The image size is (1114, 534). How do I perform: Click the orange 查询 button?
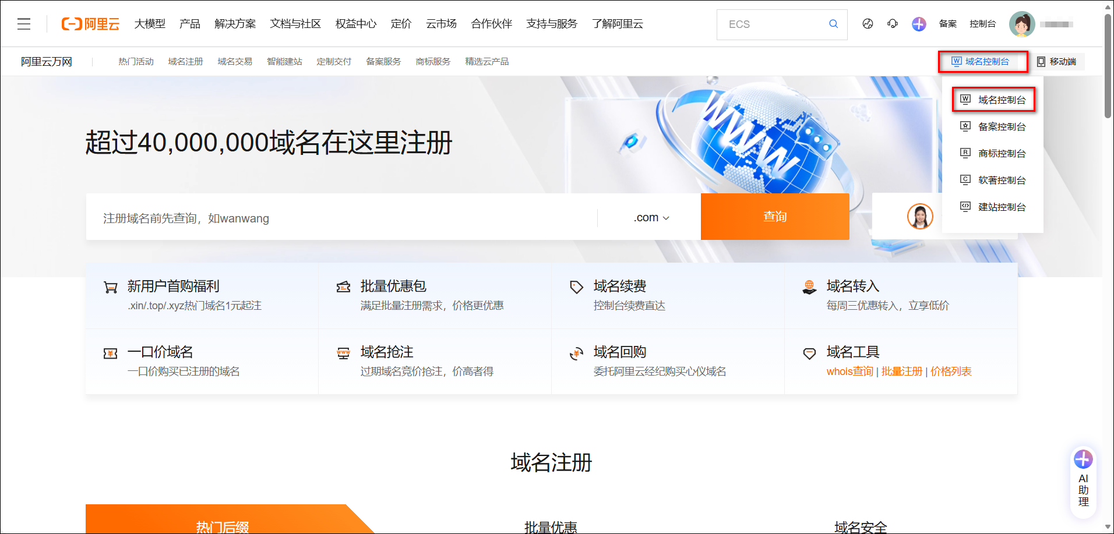(x=774, y=217)
